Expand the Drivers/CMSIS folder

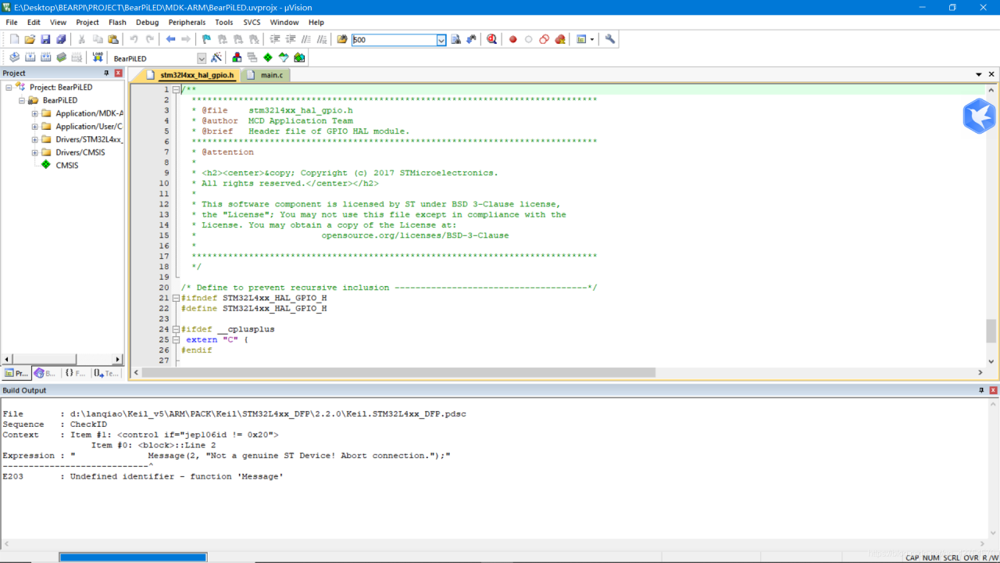(34, 152)
